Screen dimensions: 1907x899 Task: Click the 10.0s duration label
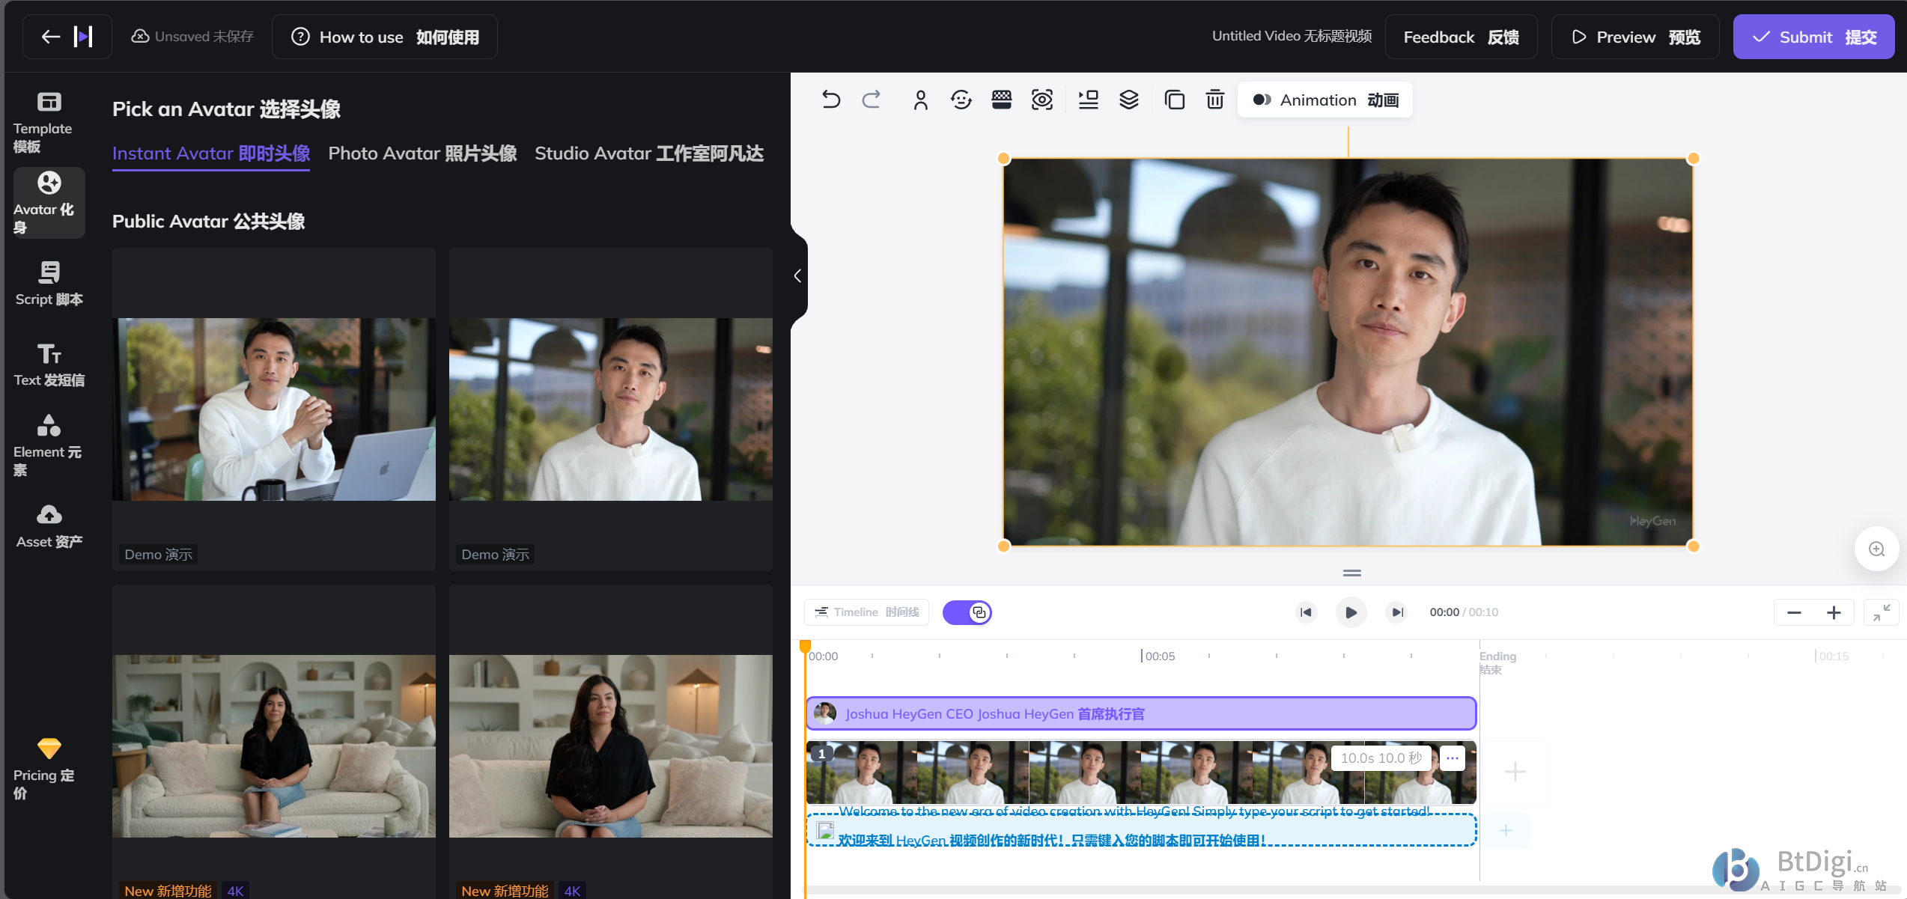pyautogui.click(x=1381, y=758)
